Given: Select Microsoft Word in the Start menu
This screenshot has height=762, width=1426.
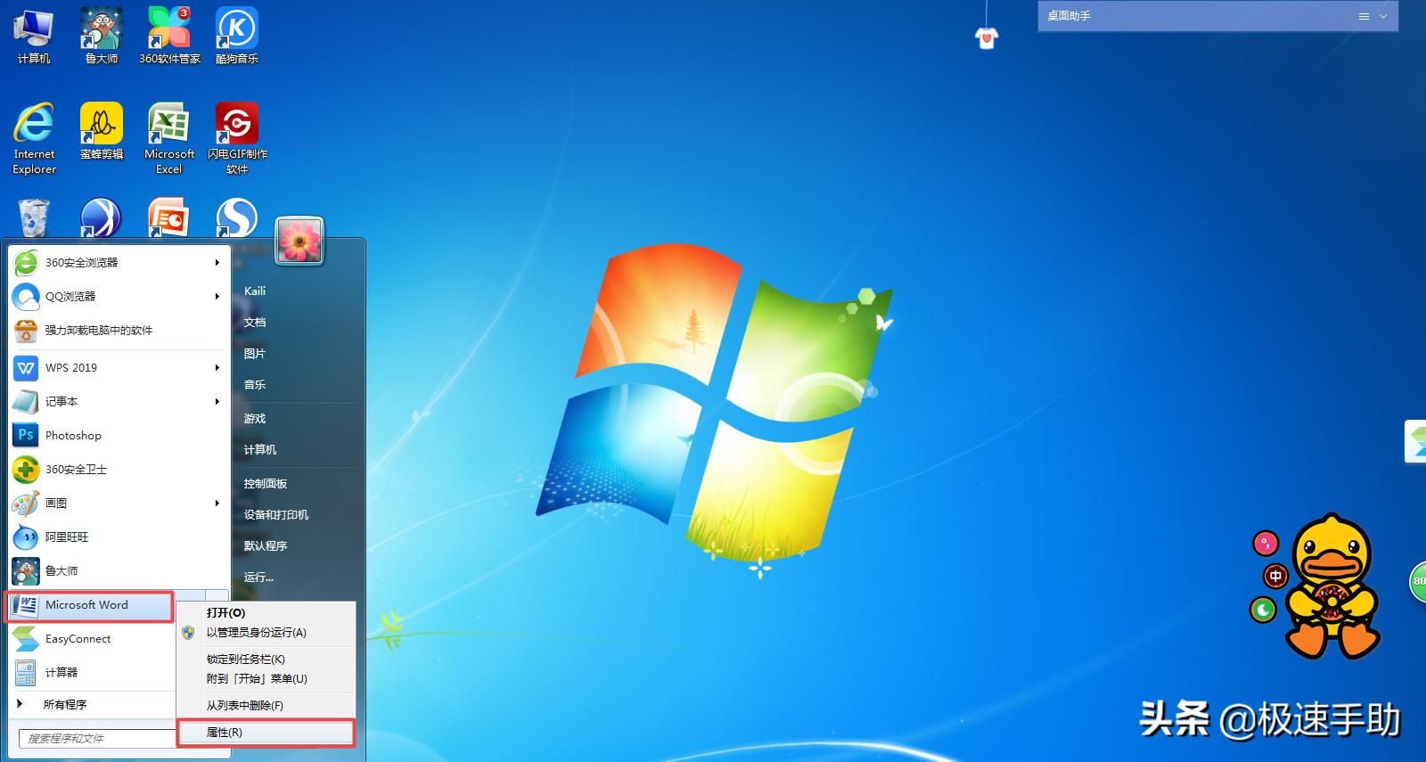Looking at the screenshot, I should 89,606.
